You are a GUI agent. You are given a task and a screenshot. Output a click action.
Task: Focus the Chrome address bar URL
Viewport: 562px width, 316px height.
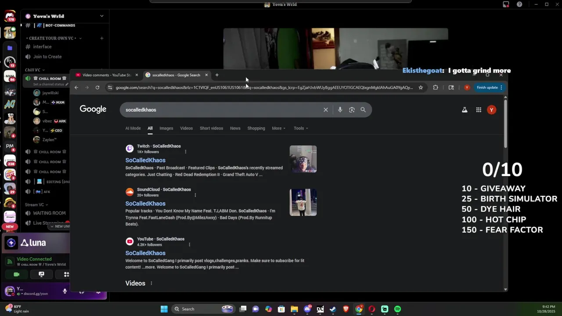(x=264, y=87)
